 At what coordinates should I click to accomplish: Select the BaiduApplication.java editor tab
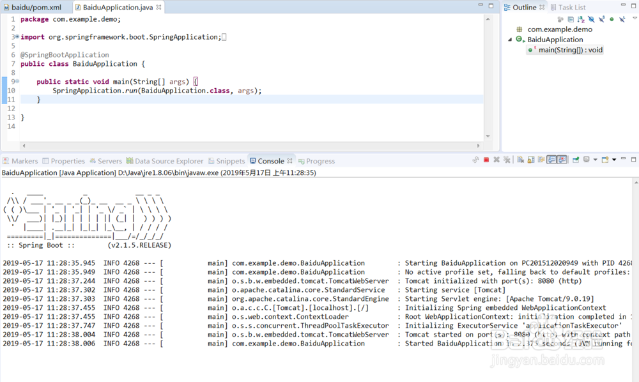(x=118, y=7)
